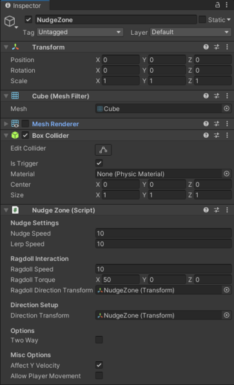Viewport: 234px width, 385px height.
Task: Open Mesh Filter help reference
Action: click(x=206, y=96)
